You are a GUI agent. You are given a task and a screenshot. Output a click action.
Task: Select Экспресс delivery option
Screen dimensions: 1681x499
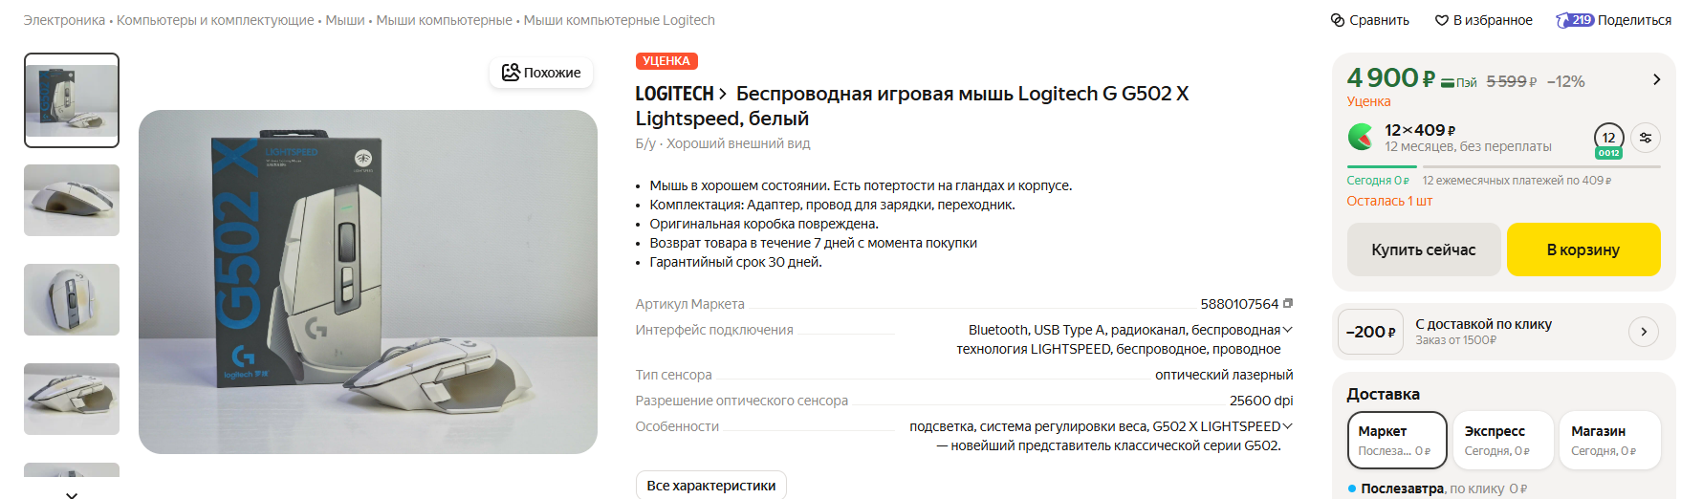[1502, 441]
